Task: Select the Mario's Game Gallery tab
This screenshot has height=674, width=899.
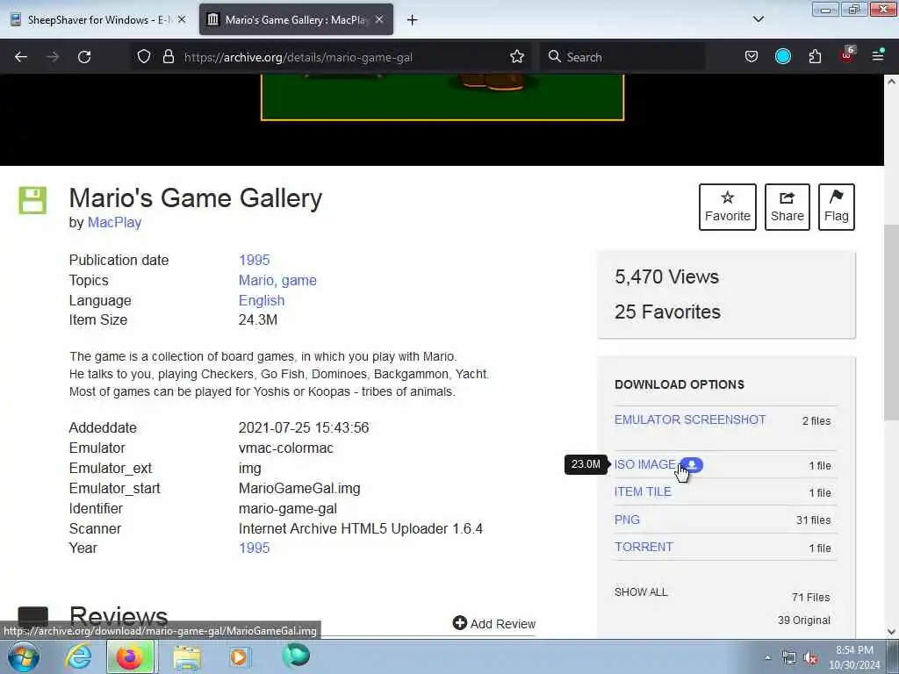Action: tap(296, 19)
